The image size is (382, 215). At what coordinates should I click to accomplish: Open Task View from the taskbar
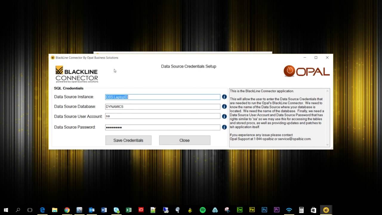(x=30, y=210)
